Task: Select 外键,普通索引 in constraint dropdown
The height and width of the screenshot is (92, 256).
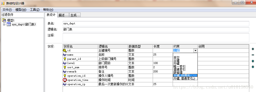Action: [x=185, y=79]
